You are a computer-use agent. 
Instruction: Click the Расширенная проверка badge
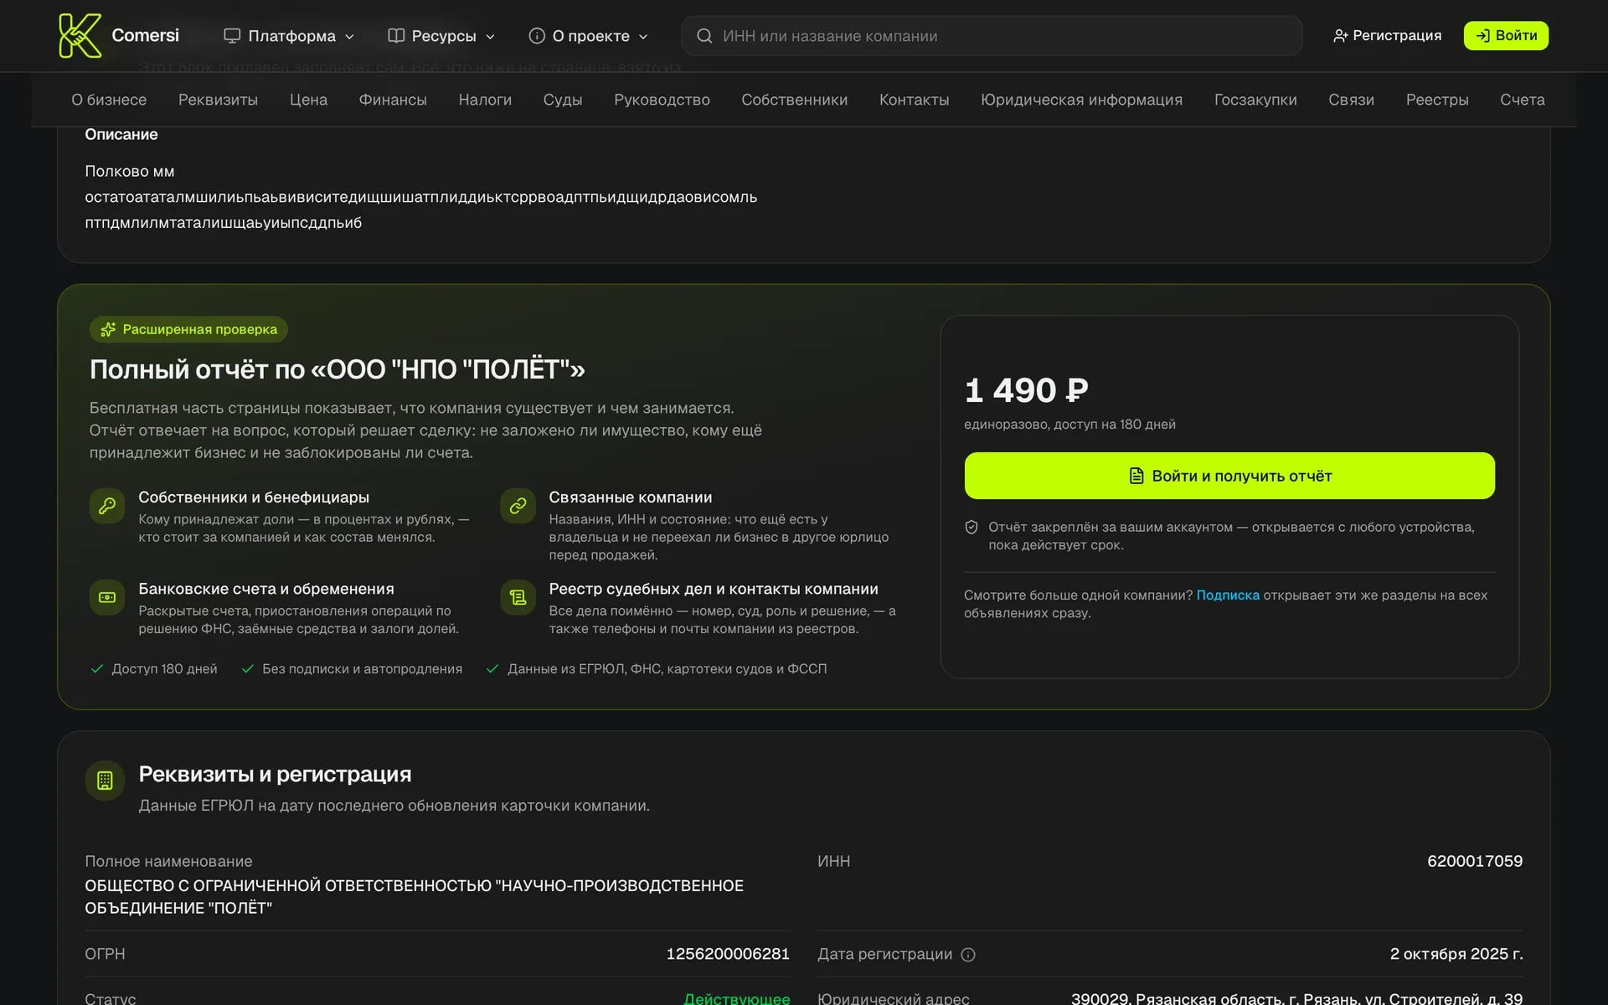click(188, 329)
